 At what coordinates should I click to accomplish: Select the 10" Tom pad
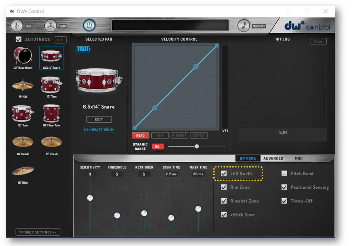[x=52, y=87]
